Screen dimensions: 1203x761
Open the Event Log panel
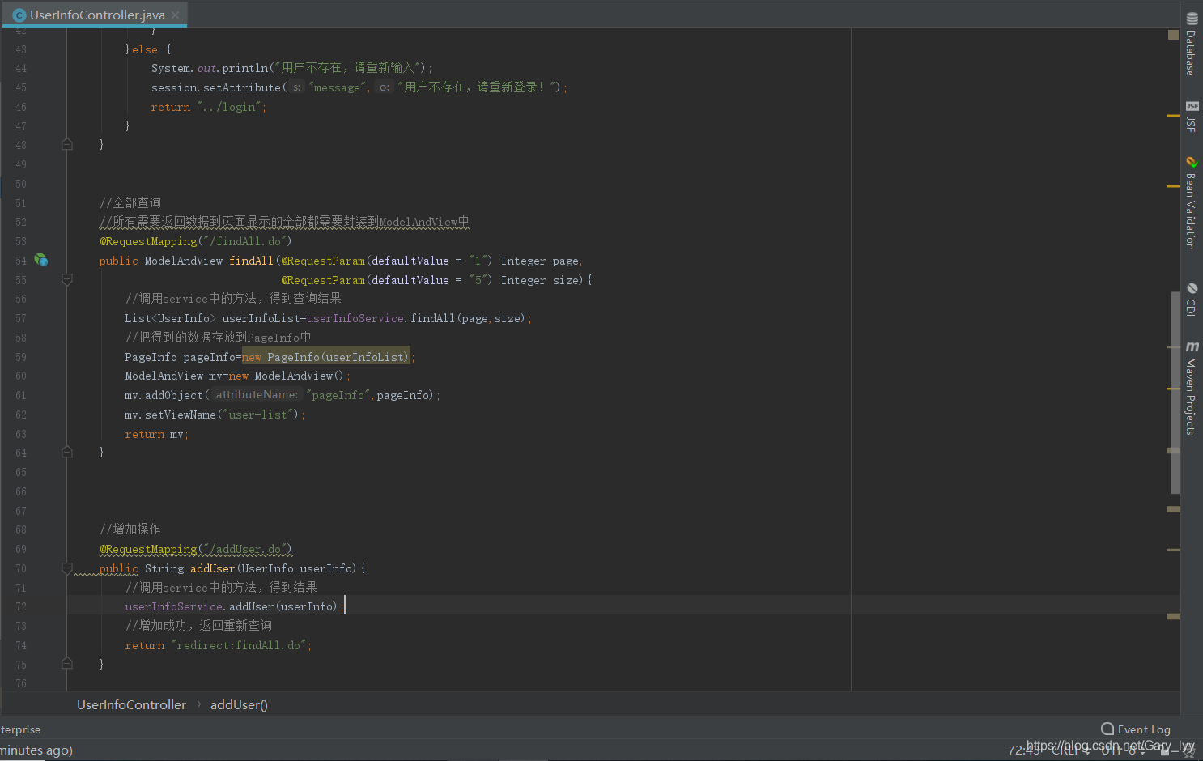coord(1136,729)
